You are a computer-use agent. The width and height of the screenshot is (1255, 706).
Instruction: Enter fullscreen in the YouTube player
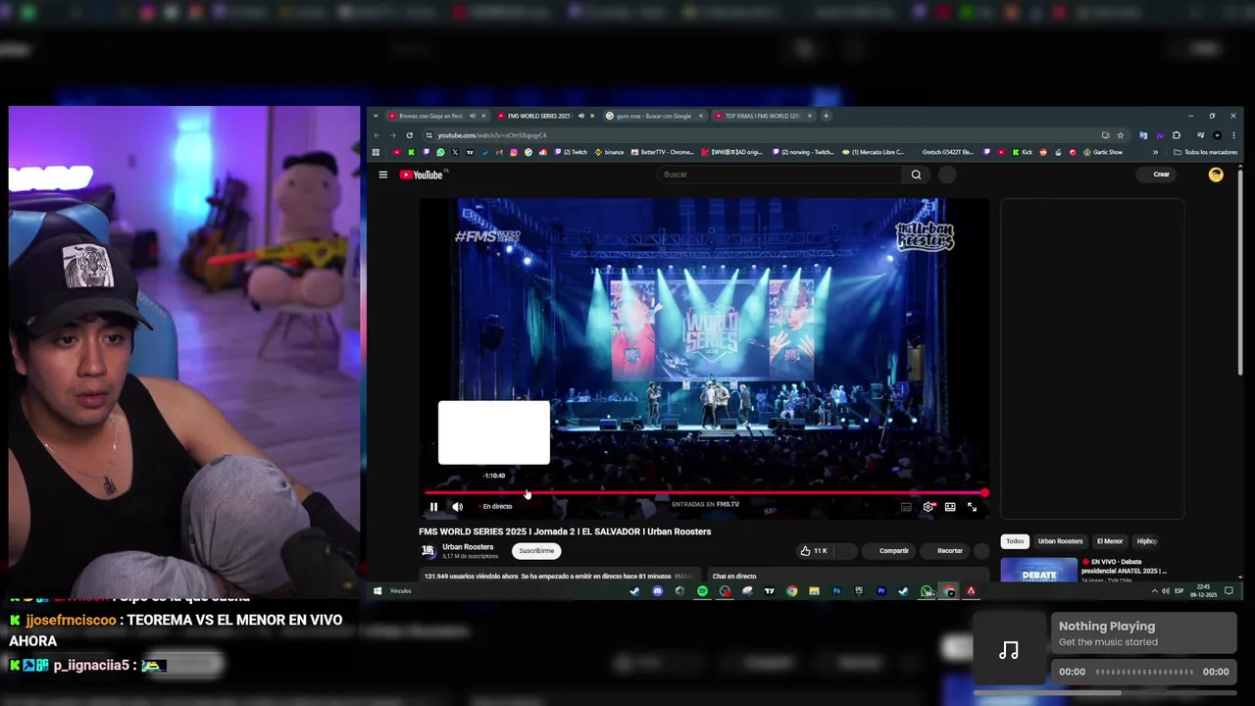coord(972,507)
